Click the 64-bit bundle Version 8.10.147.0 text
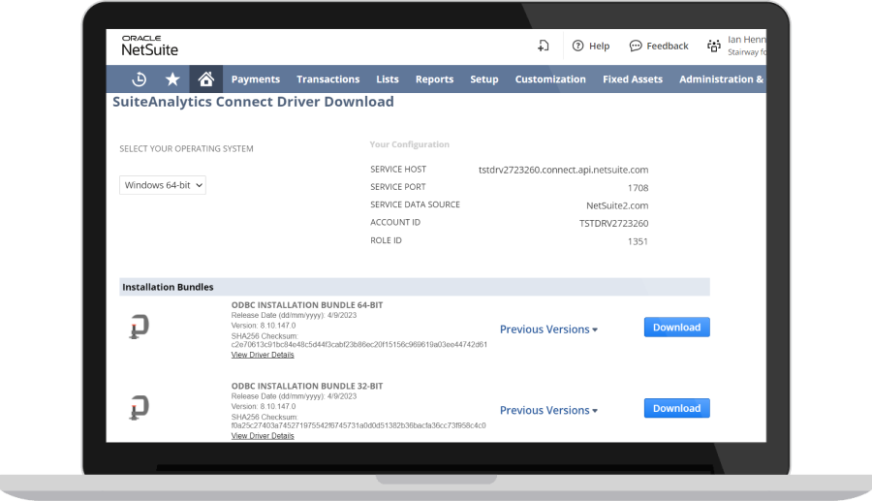The image size is (872, 501). 264,326
